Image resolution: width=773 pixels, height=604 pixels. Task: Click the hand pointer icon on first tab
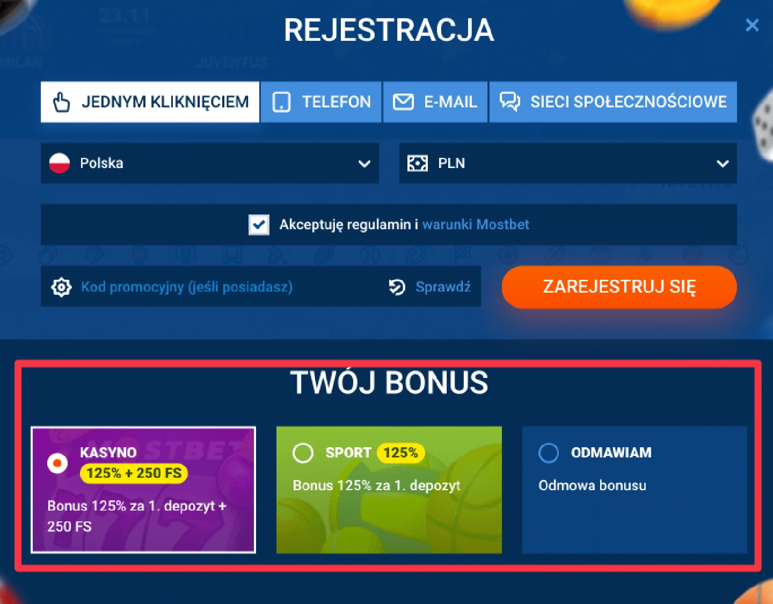tap(62, 102)
